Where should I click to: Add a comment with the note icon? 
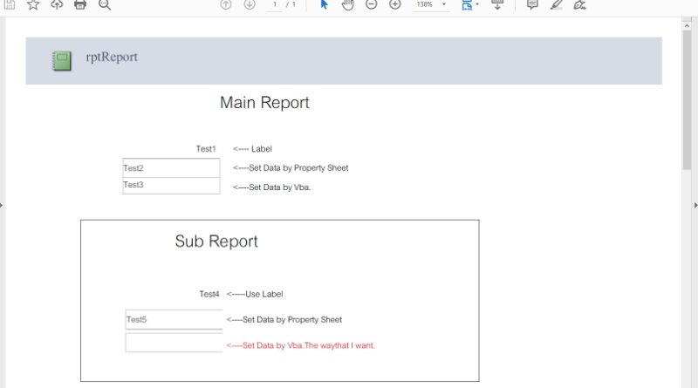coord(532,4)
